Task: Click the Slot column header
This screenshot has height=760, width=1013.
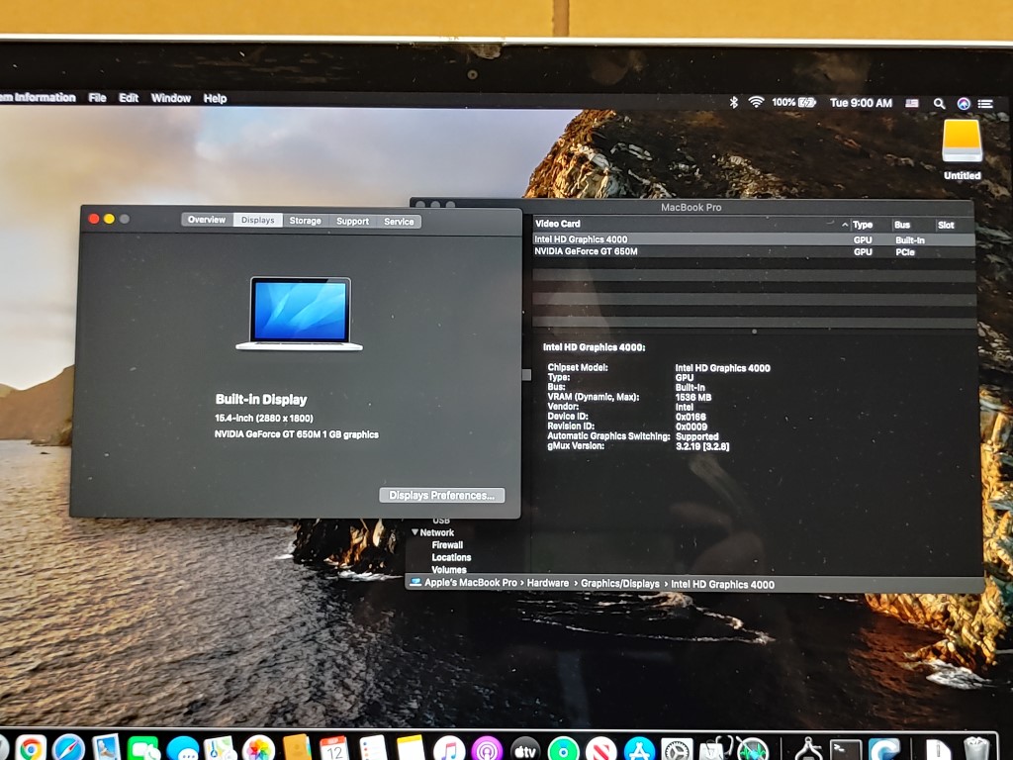Action: (x=946, y=225)
